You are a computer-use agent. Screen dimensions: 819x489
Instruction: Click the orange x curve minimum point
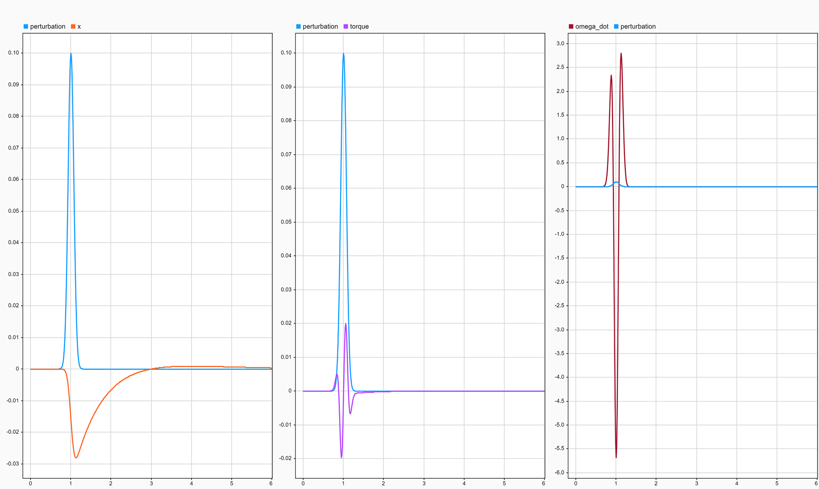click(x=76, y=457)
